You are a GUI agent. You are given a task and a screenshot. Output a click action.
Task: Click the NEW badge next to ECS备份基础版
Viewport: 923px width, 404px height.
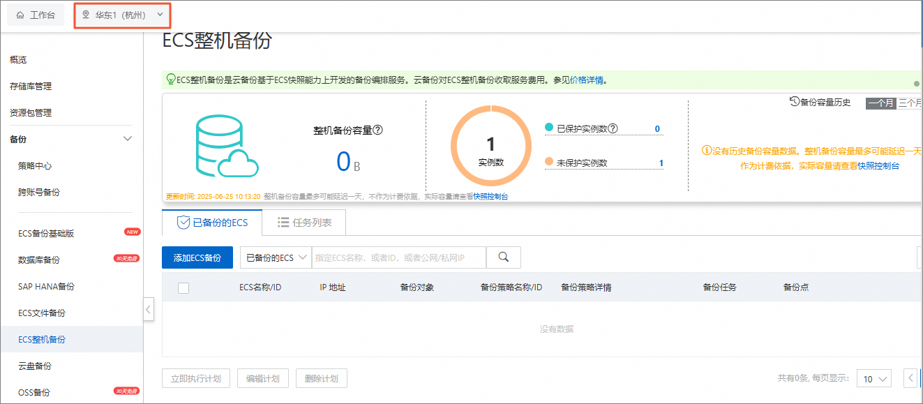pos(133,232)
